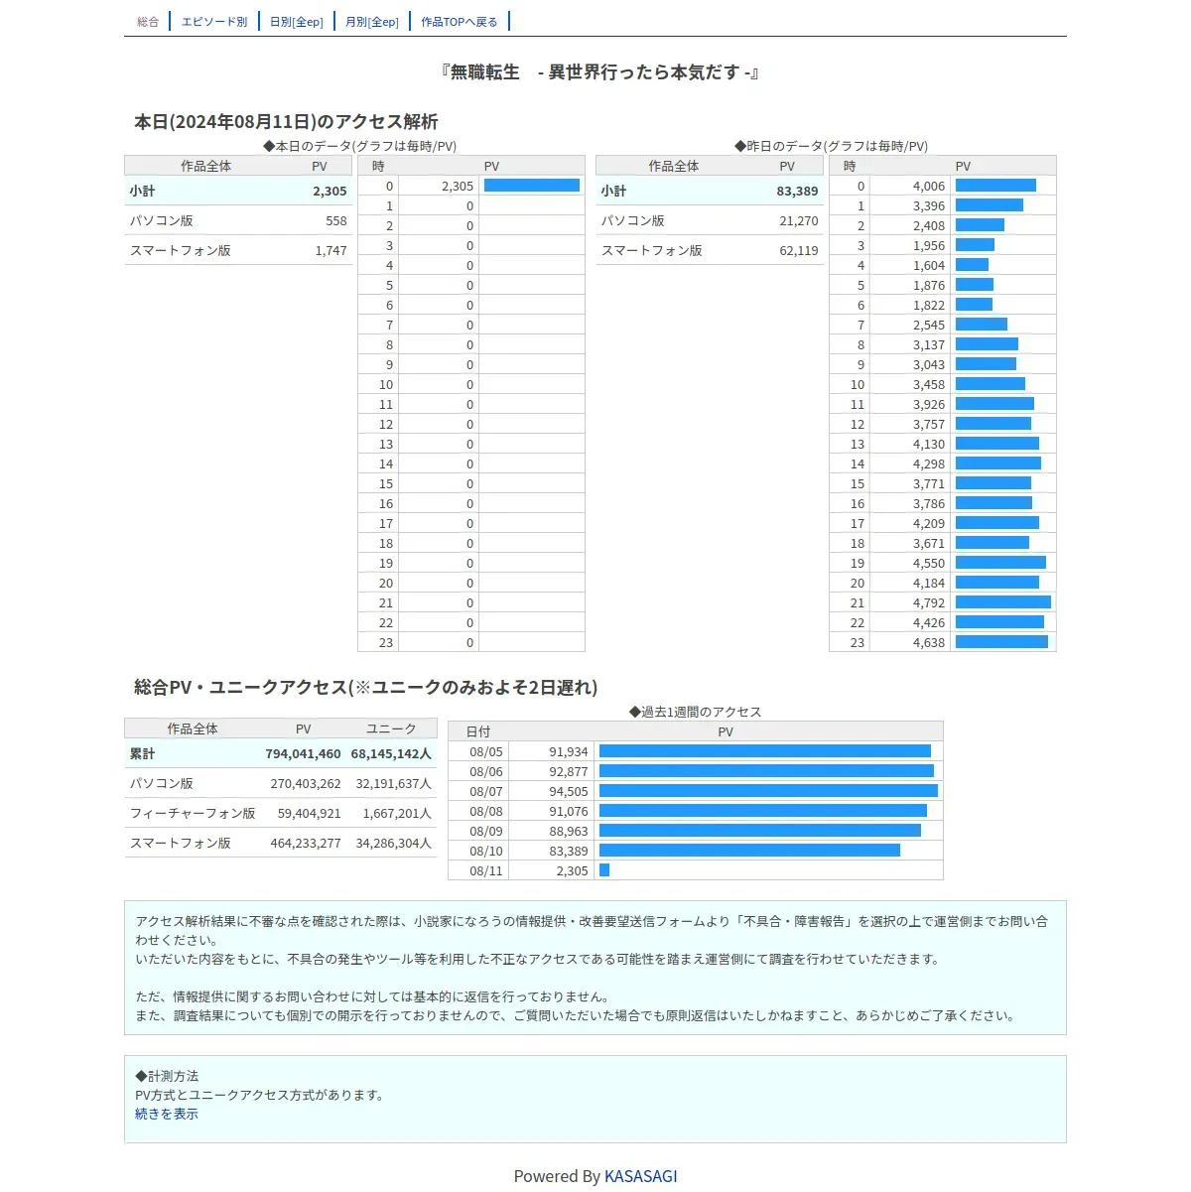Click the ユニーク column header

391,728
